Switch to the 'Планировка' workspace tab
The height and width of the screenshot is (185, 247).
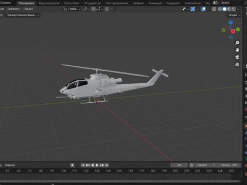(x=26, y=3)
